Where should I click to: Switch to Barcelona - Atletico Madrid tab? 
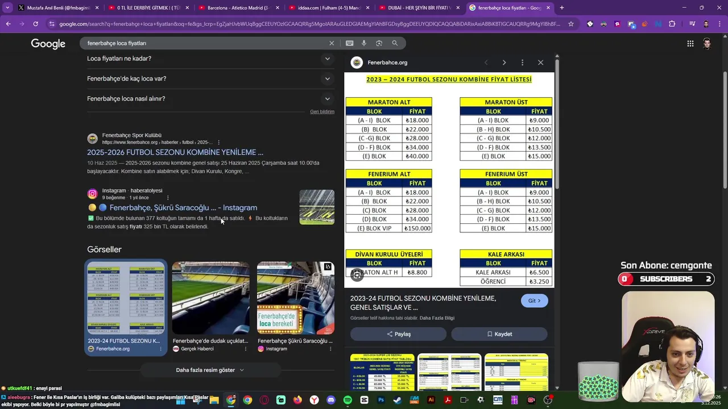[239, 8]
